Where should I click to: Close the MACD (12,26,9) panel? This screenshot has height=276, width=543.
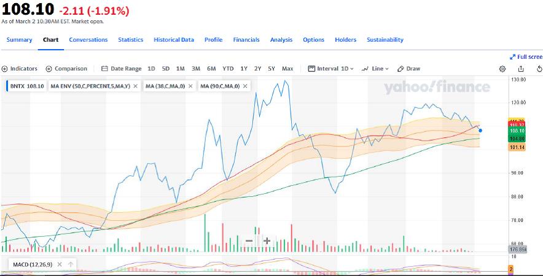pos(60,264)
